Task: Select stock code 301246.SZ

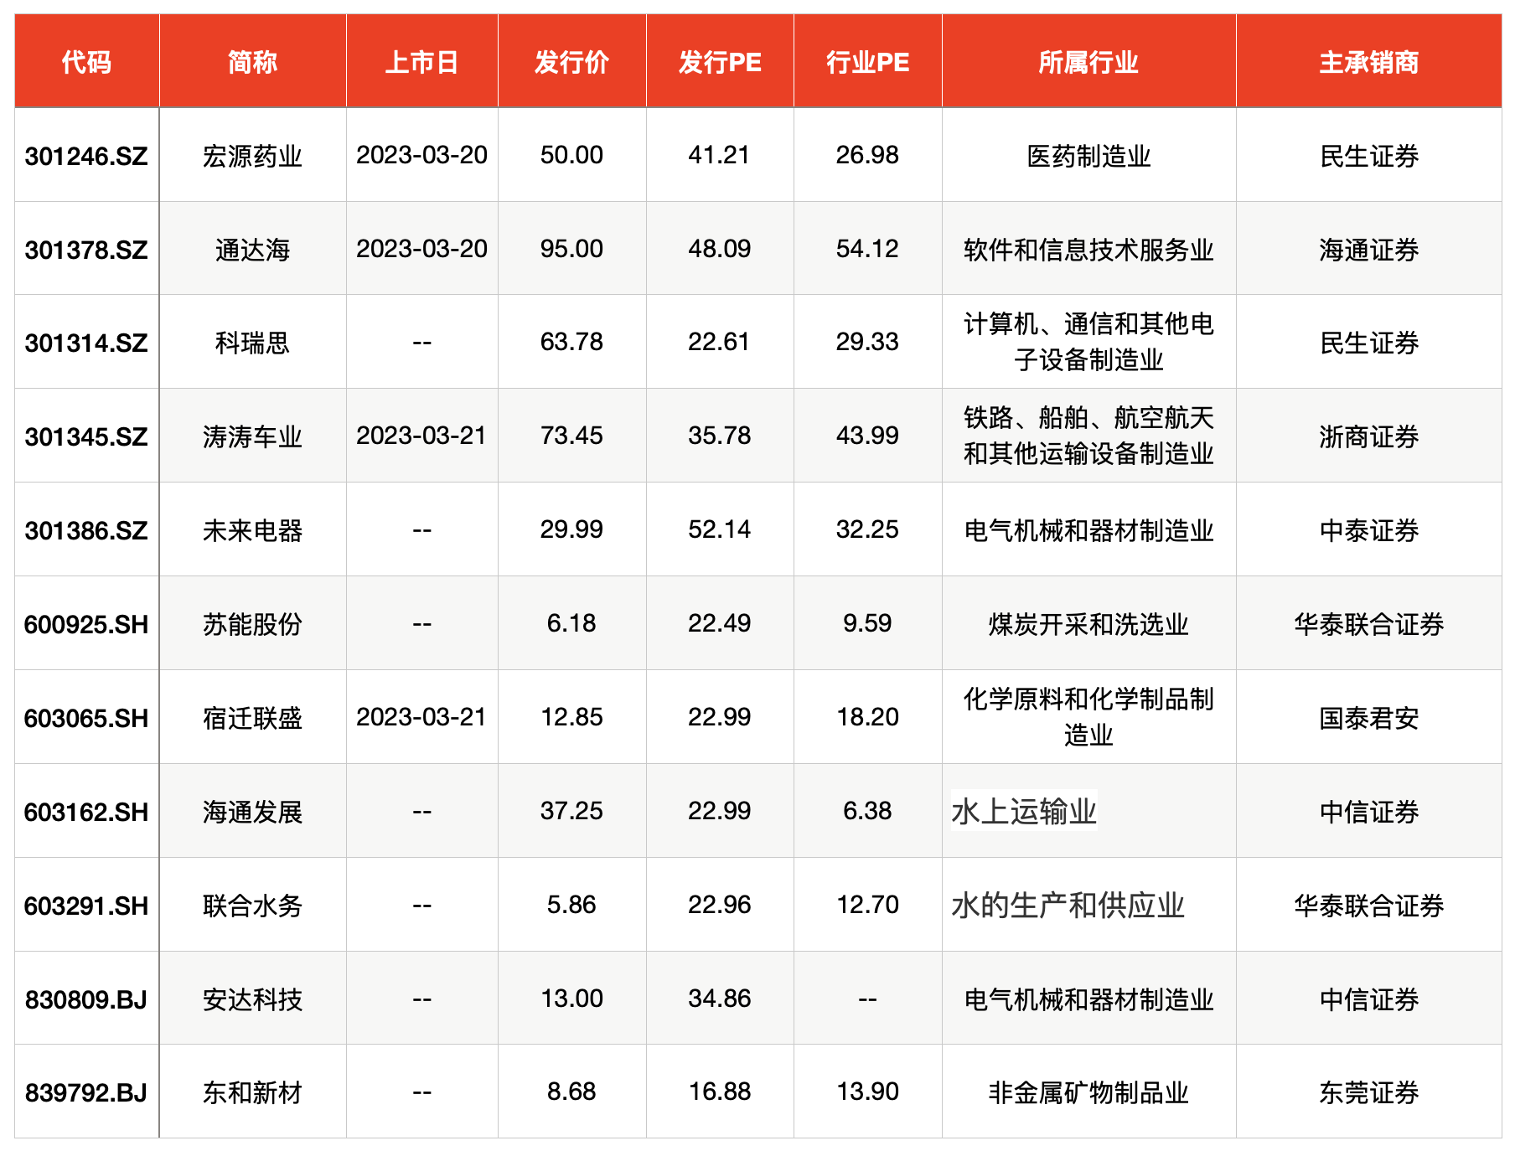Action: [x=86, y=156]
